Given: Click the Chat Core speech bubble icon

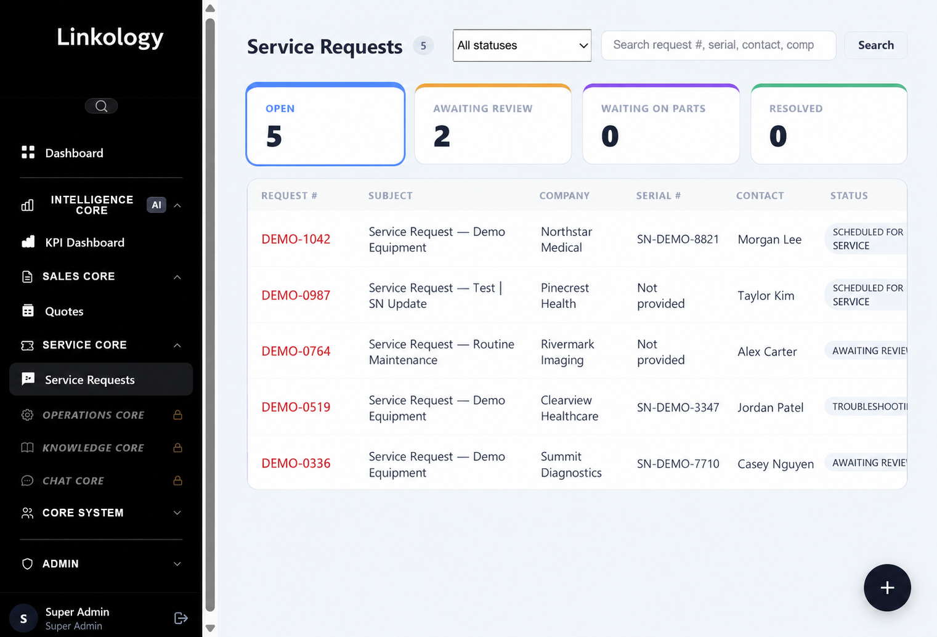Looking at the screenshot, I should [27, 481].
